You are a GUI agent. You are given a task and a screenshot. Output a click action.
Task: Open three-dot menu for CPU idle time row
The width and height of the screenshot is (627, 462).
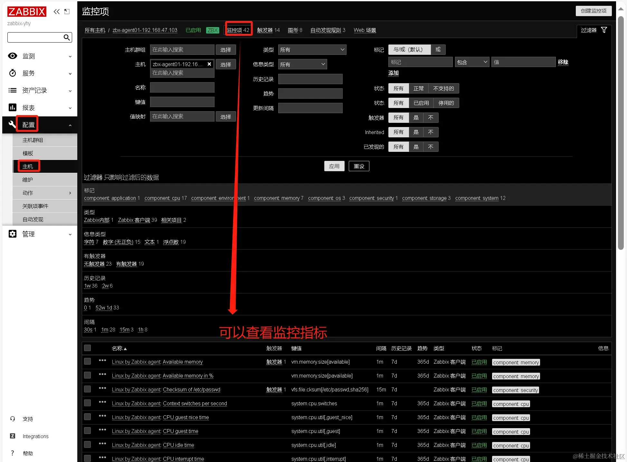(x=102, y=444)
